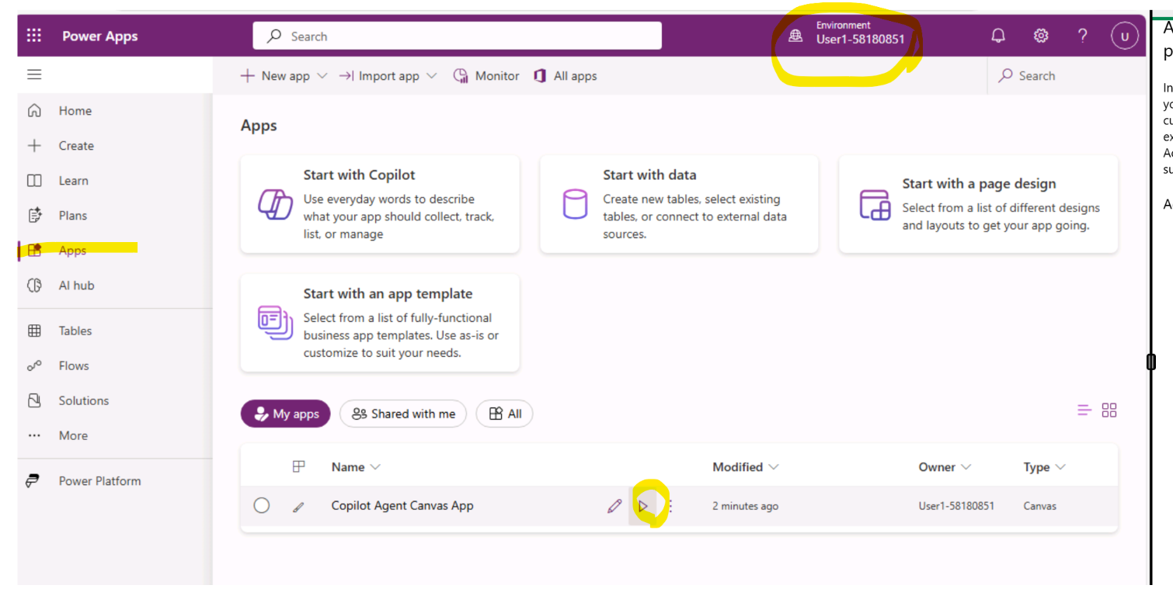Click the Monitor toolbar button
This screenshot has width=1173, height=599.
[486, 76]
